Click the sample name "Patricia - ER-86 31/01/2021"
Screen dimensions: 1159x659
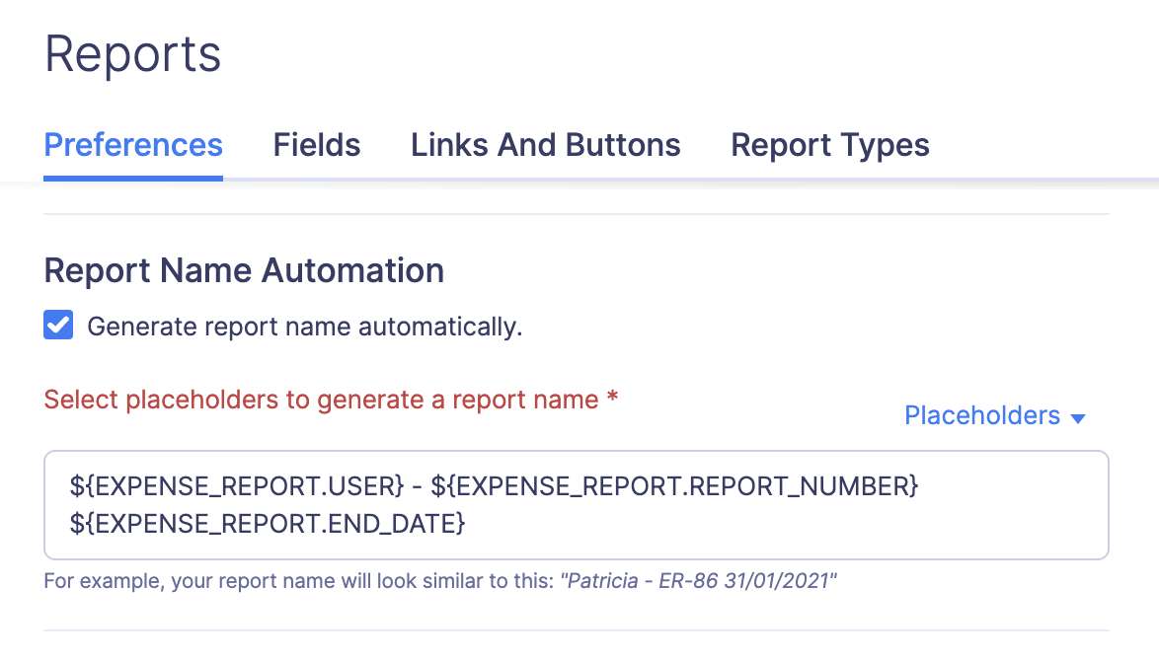(698, 580)
